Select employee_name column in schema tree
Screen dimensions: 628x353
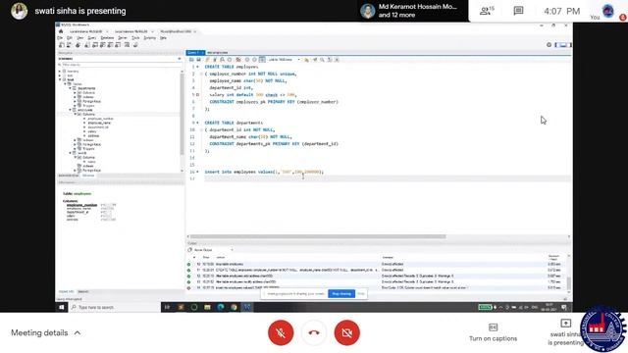99,123
